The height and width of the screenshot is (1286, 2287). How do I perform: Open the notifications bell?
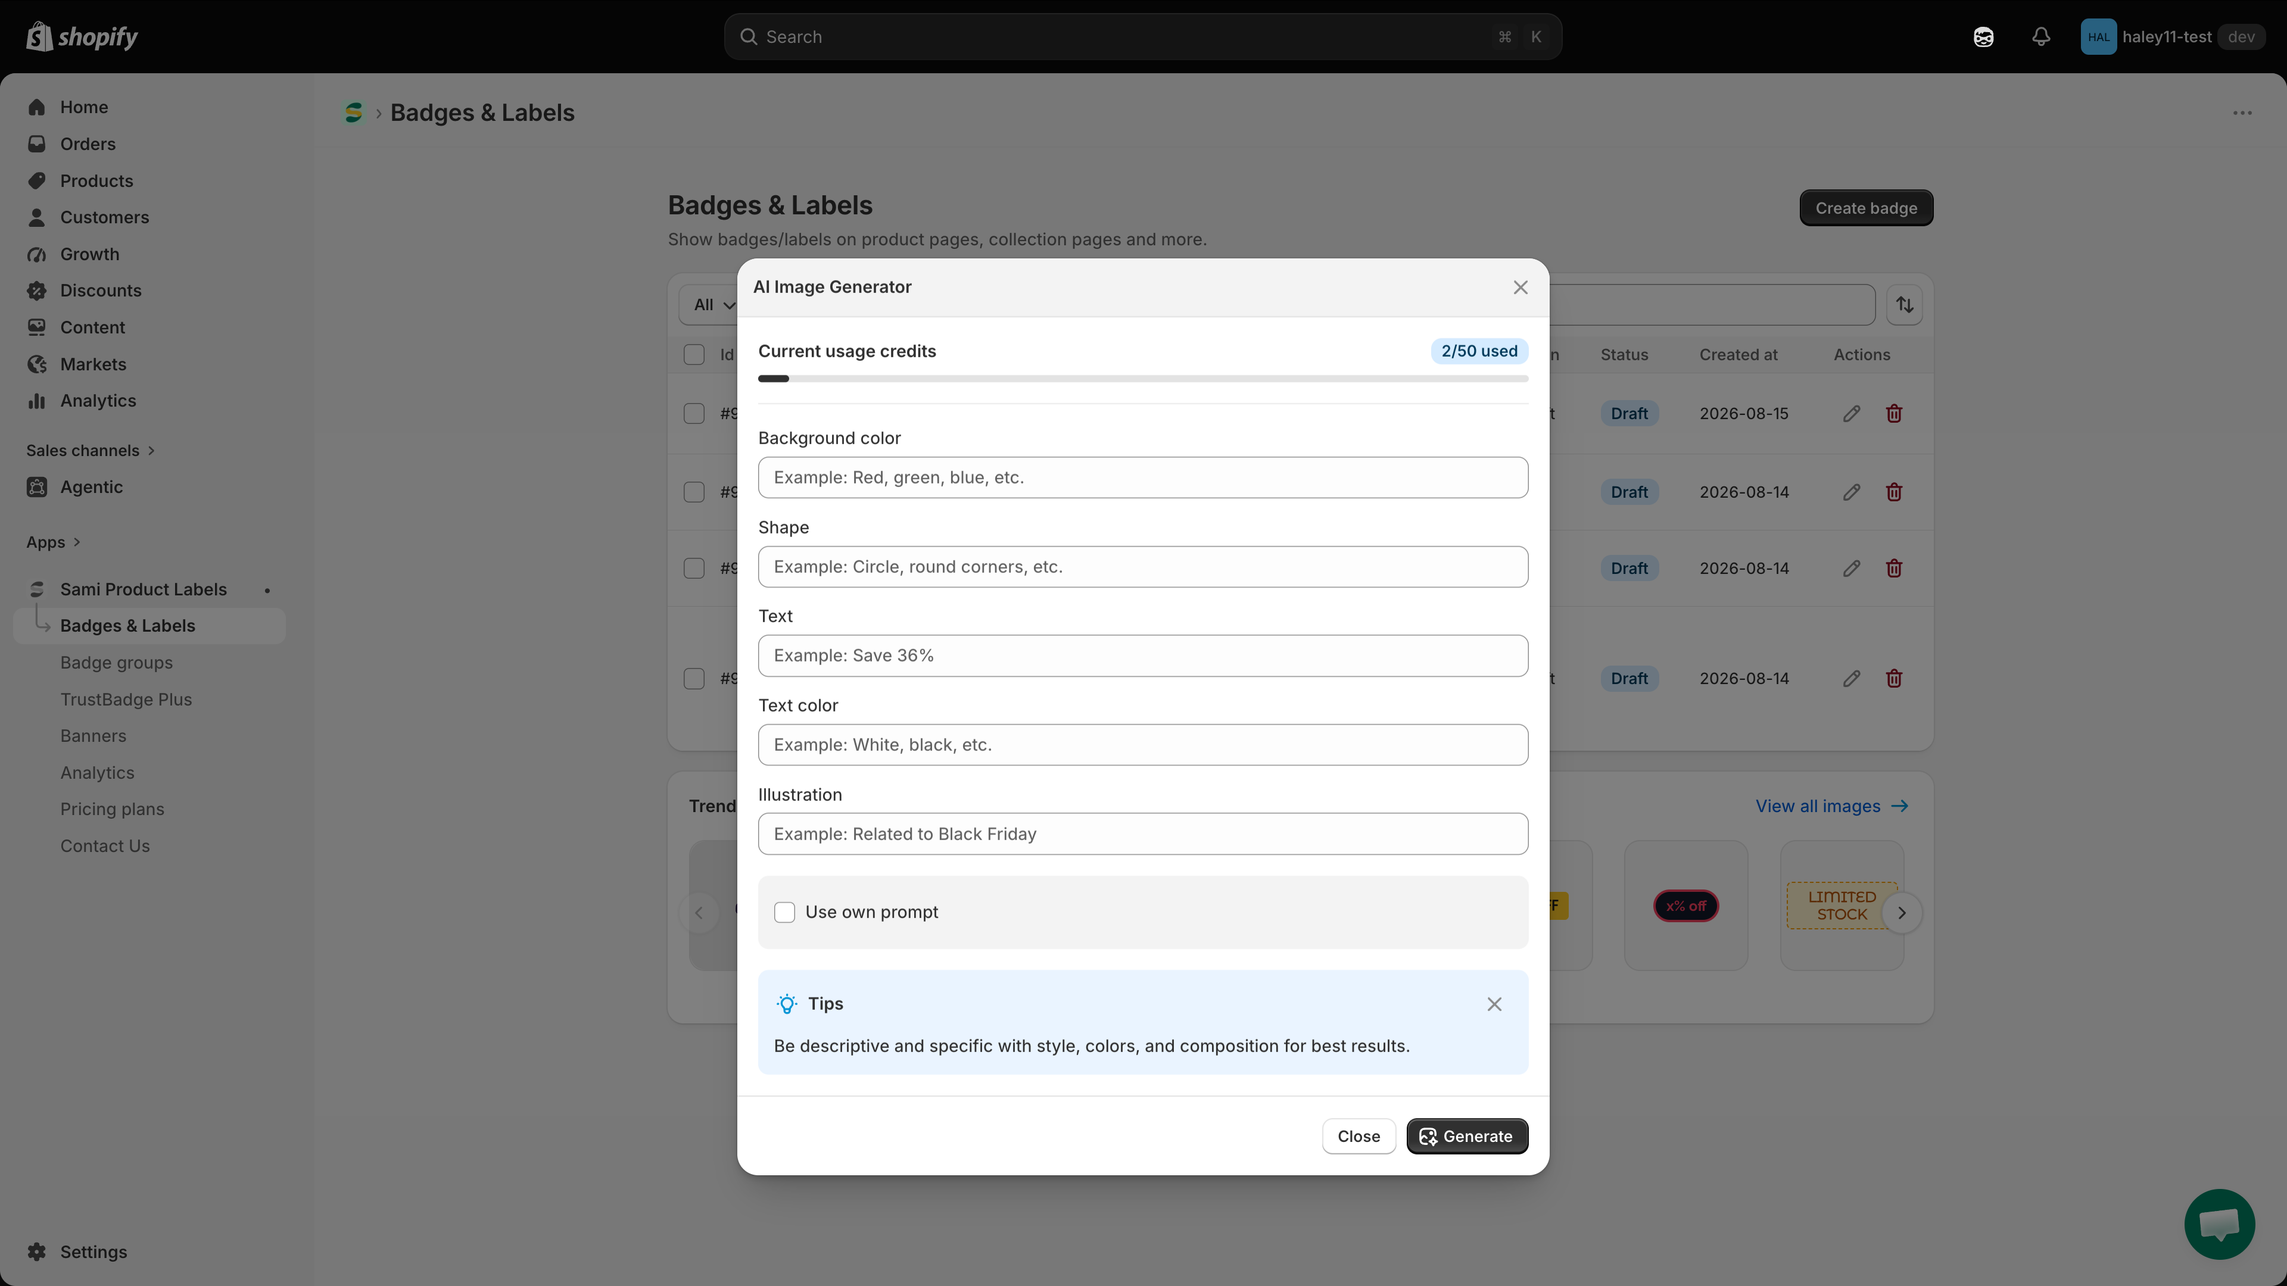pos(2041,36)
